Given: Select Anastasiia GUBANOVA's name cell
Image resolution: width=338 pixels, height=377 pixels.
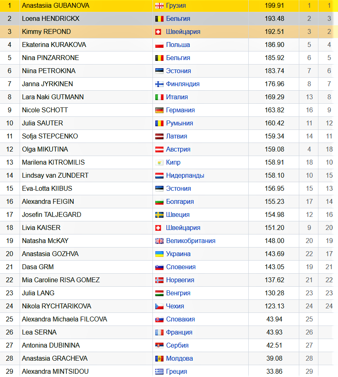Looking at the screenshot, I should [x=86, y=6].
